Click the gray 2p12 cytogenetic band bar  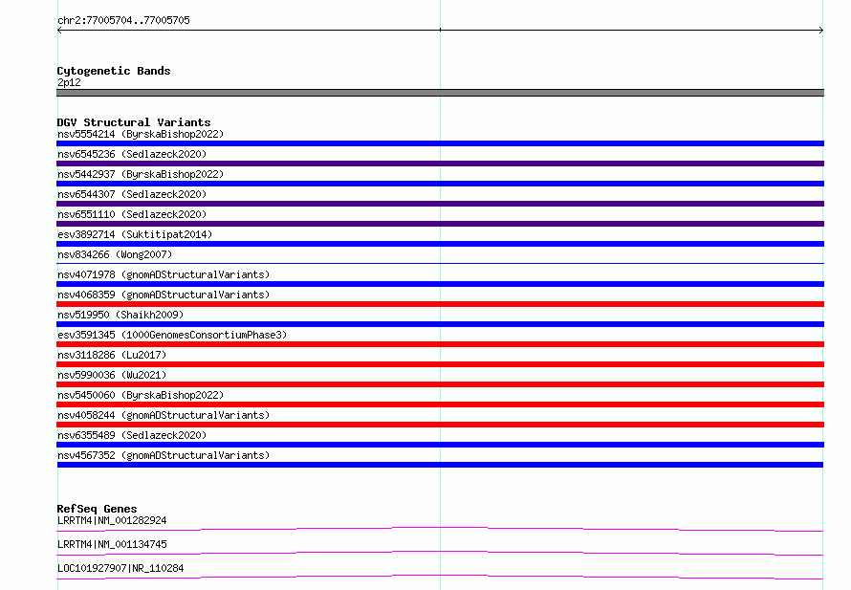(x=440, y=93)
